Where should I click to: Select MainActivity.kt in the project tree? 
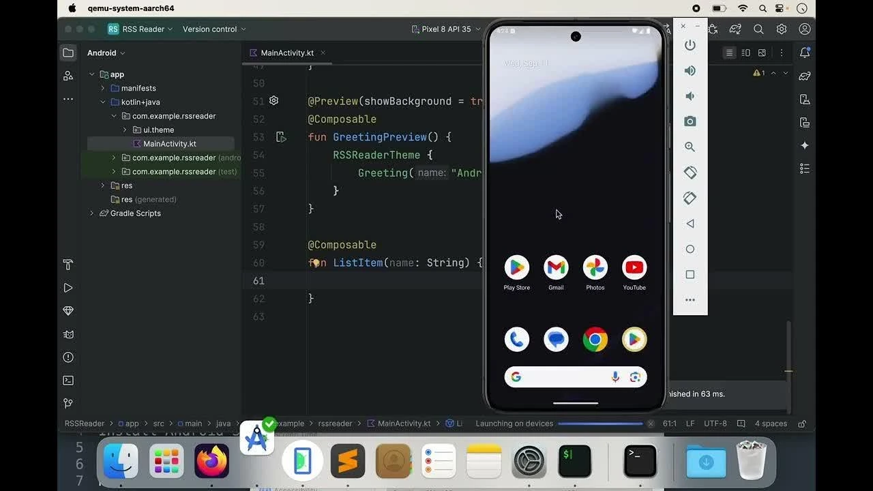[x=169, y=144]
